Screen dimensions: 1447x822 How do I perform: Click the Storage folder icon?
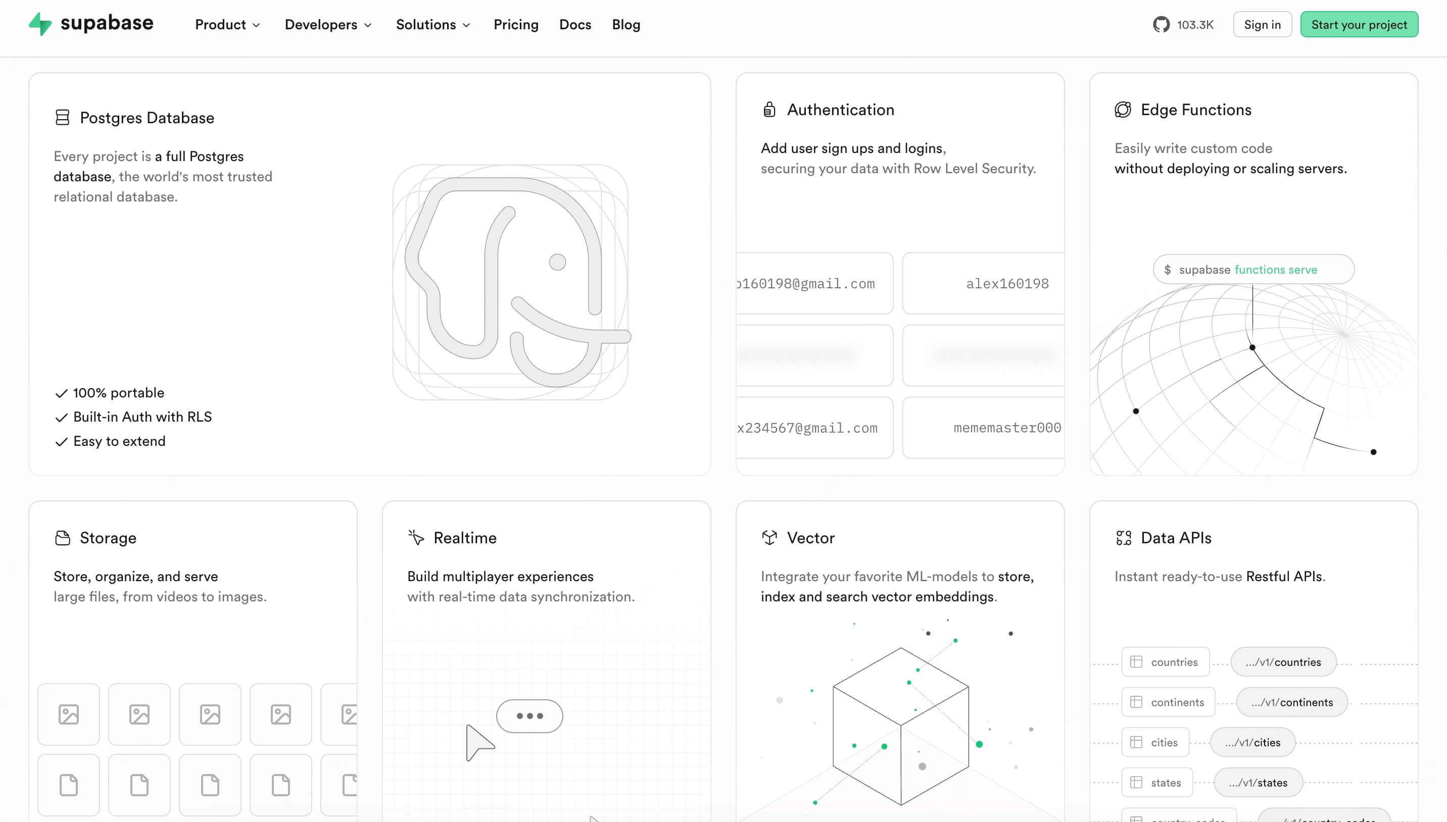click(63, 537)
